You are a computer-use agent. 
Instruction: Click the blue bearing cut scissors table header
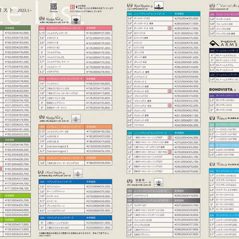(75, 182)
